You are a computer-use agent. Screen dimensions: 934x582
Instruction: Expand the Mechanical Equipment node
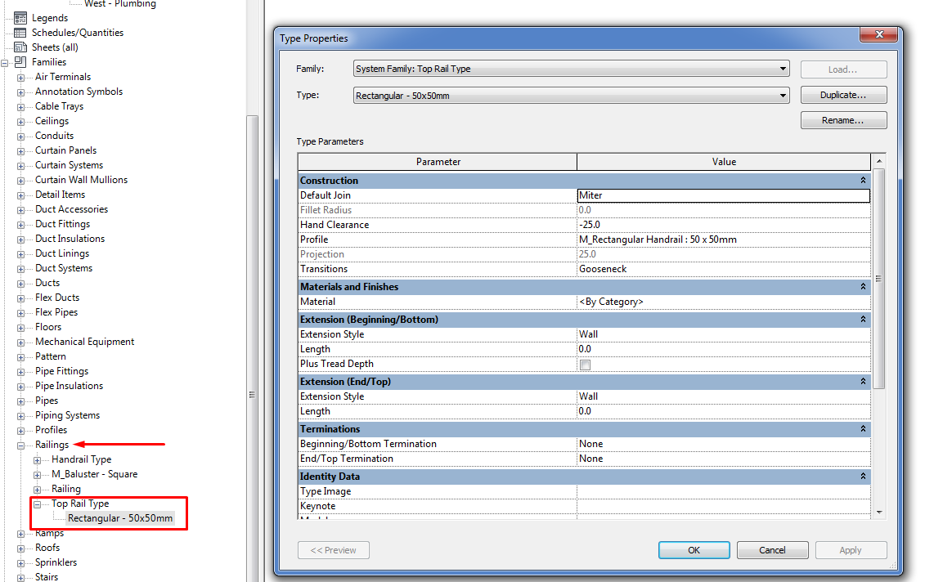[20, 342]
